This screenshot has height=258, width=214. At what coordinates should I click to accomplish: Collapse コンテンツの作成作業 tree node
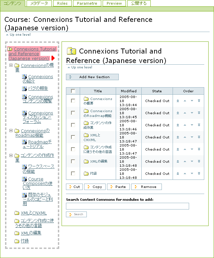(x=11, y=155)
